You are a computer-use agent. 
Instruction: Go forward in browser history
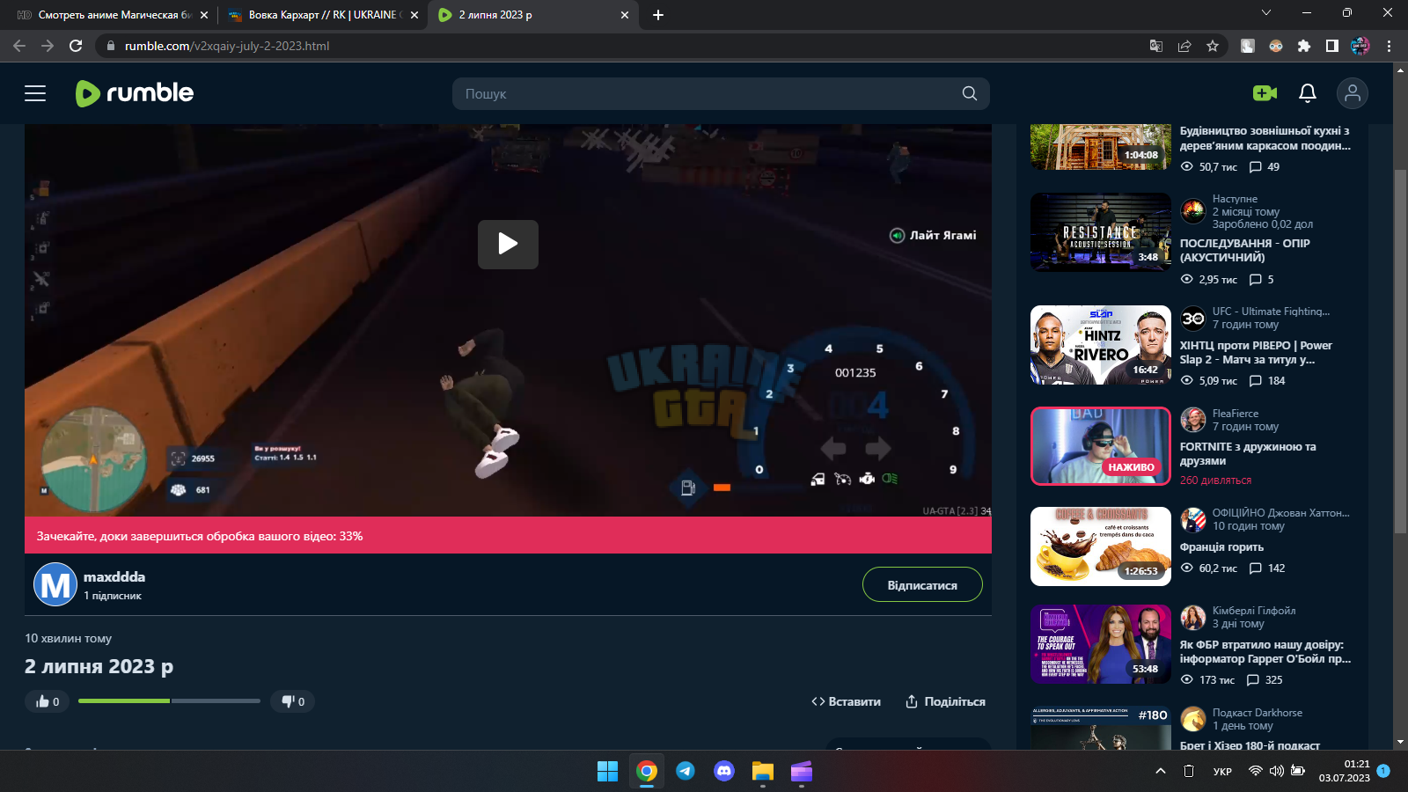pos(48,46)
